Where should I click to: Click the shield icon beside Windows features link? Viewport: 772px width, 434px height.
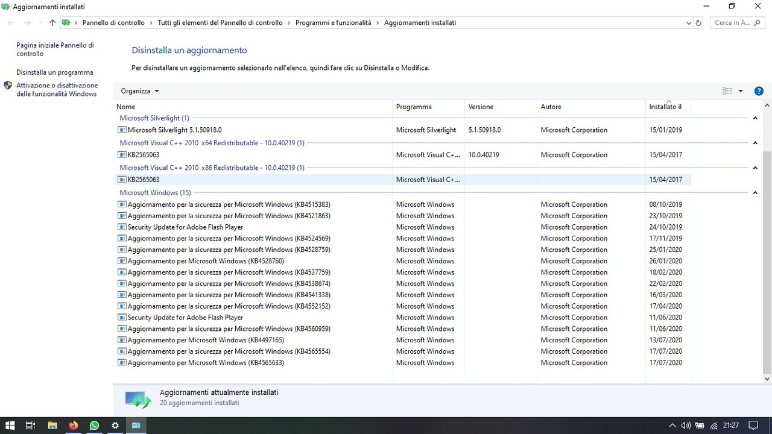(8, 86)
